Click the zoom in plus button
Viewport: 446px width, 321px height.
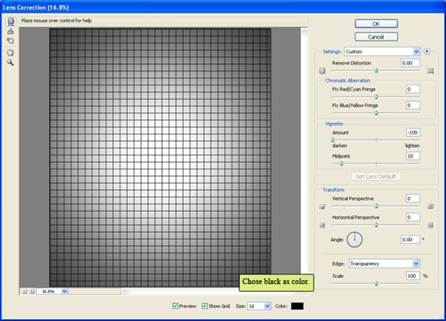tap(31, 291)
